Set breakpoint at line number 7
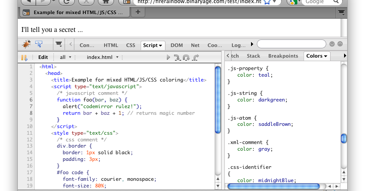The height and width of the screenshot is (191, 365). click(31, 106)
